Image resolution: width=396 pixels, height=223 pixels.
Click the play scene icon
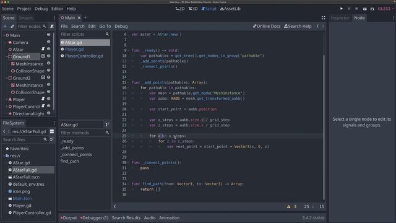pos(364,9)
